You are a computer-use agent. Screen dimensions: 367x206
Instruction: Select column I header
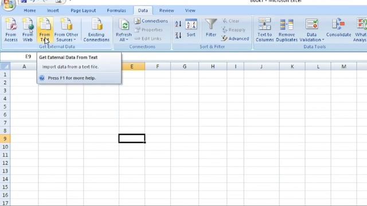click(236, 66)
